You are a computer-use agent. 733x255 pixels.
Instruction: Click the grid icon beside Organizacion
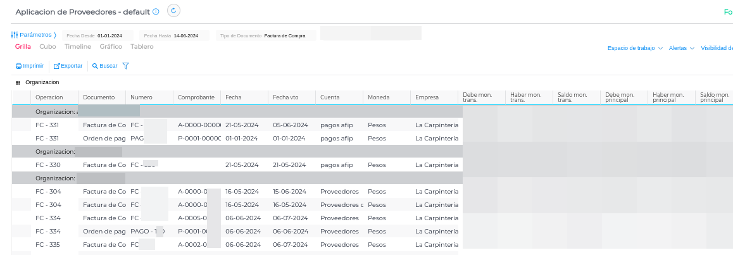[x=18, y=83]
